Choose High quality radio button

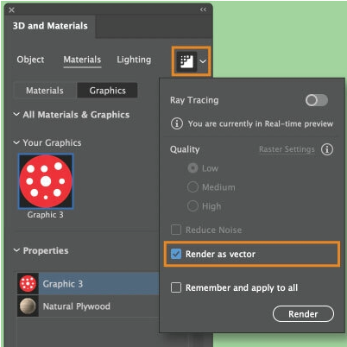pos(192,206)
